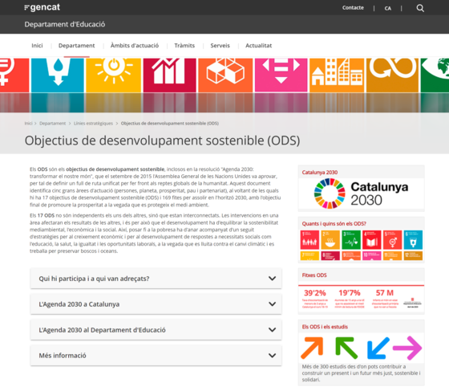The height and width of the screenshot is (391, 449).
Task: Click the gencat logo
Action: [42, 7]
